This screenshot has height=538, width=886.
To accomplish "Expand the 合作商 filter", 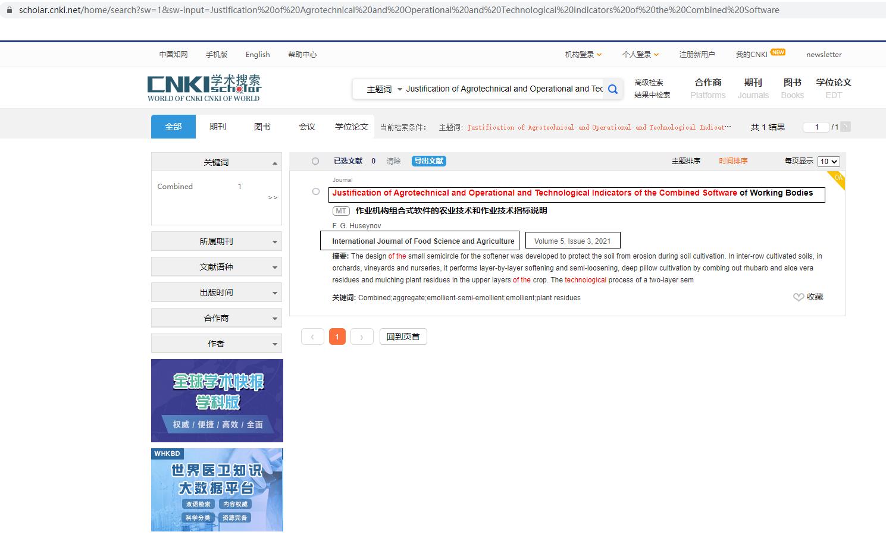I will pos(217,318).
